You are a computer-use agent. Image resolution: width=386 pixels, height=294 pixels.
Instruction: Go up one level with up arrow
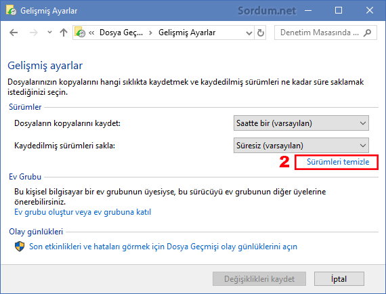64,33
